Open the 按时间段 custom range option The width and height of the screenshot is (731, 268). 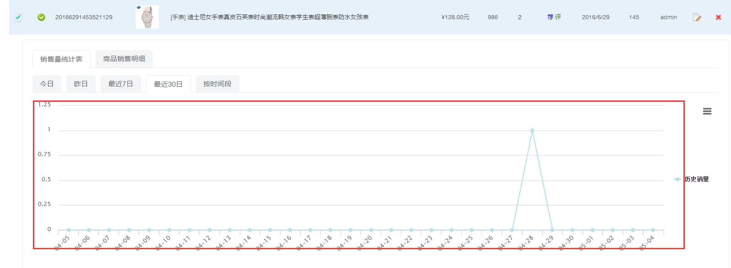point(217,84)
